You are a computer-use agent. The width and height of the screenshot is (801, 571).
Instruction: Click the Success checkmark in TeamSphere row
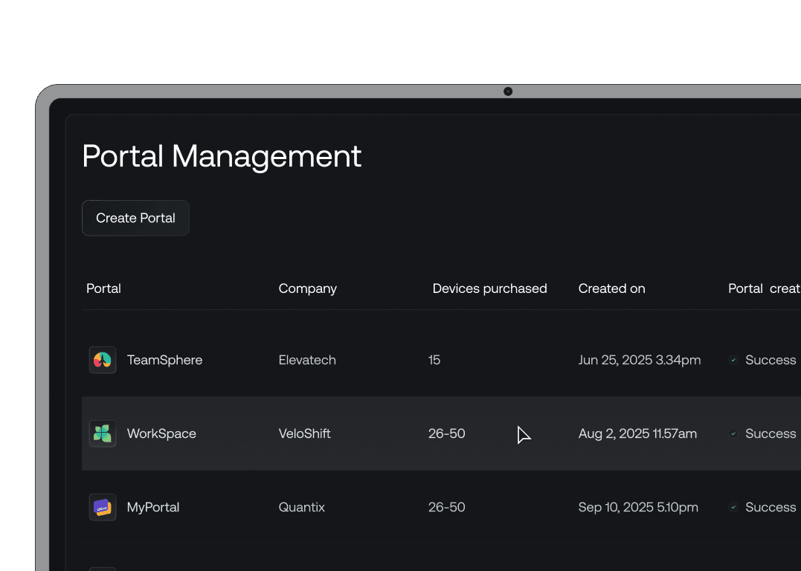click(x=733, y=360)
